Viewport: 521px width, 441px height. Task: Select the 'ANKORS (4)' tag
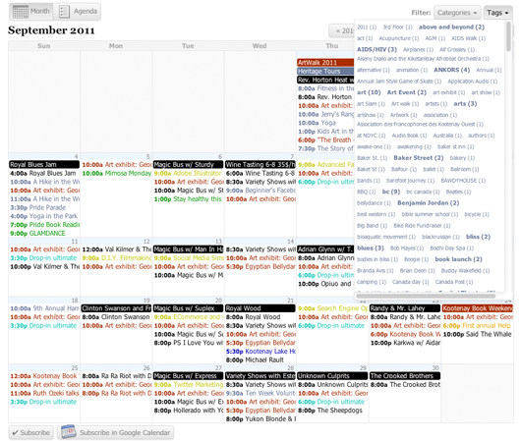(x=451, y=70)
